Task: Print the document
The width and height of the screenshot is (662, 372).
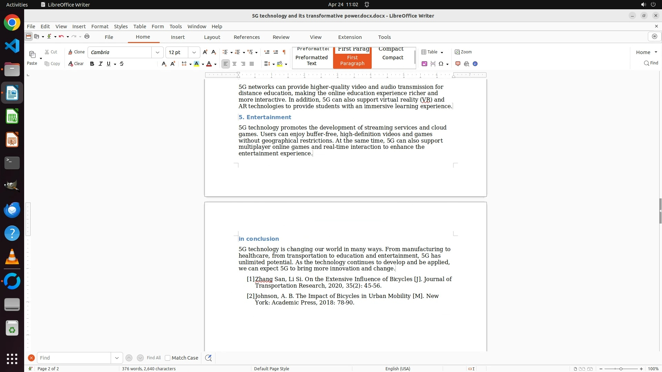Action: pyautogui.click(x=87, y=37)
